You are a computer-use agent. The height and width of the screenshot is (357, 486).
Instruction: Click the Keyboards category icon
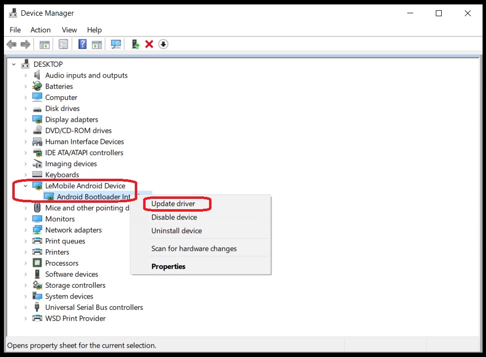click(37, 174)
